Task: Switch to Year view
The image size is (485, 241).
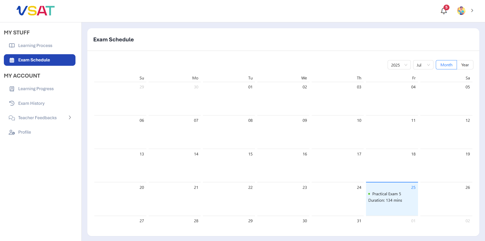Action: (465, 65)
